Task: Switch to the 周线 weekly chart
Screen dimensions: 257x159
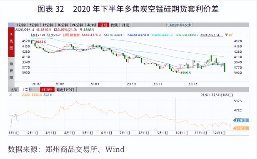Action: 114,25
